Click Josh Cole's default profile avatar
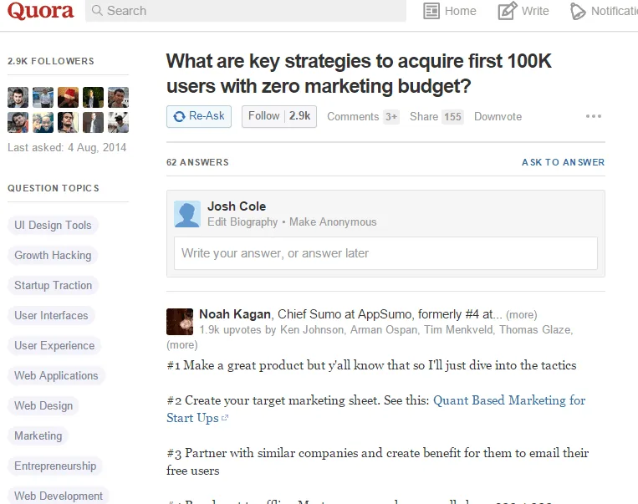This screenshot has height=504, width=638. [x=187, y=214]
